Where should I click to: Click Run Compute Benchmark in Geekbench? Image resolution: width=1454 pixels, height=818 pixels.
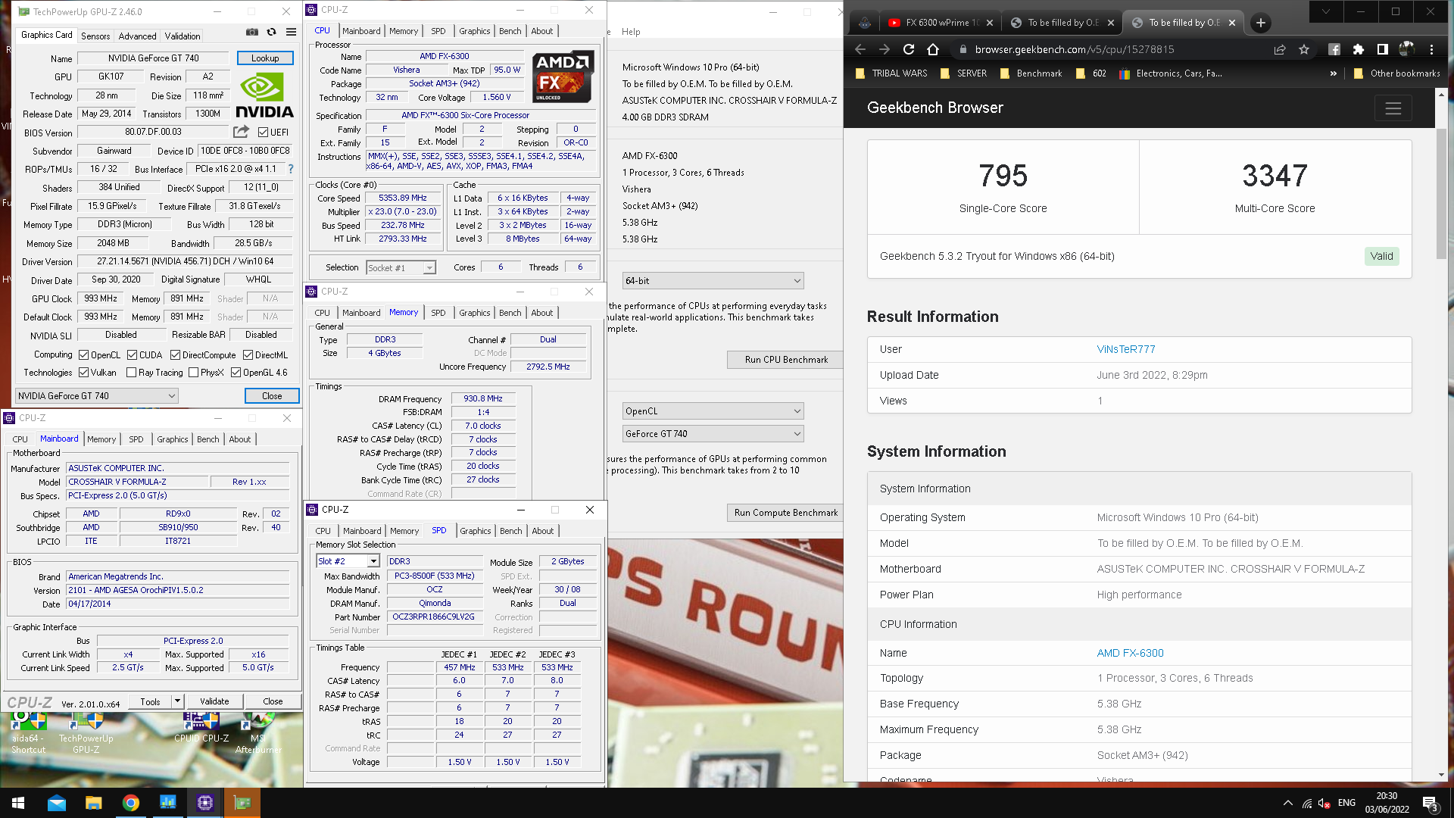pos(786,513)
